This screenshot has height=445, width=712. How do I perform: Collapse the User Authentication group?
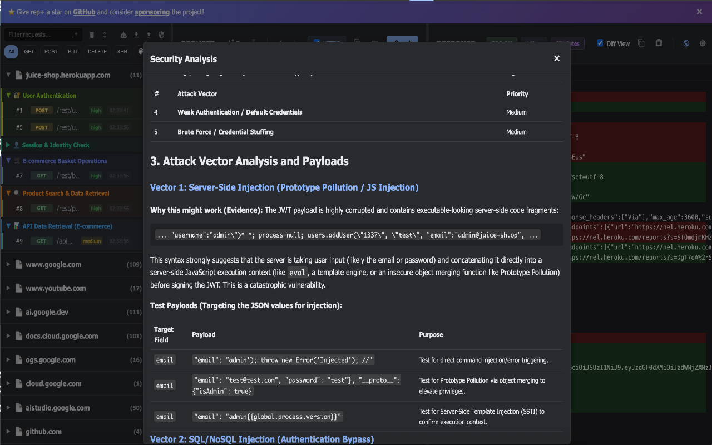point(8,96)
